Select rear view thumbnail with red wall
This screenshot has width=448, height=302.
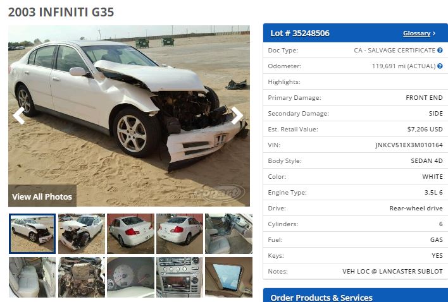[x=130, y=234]
